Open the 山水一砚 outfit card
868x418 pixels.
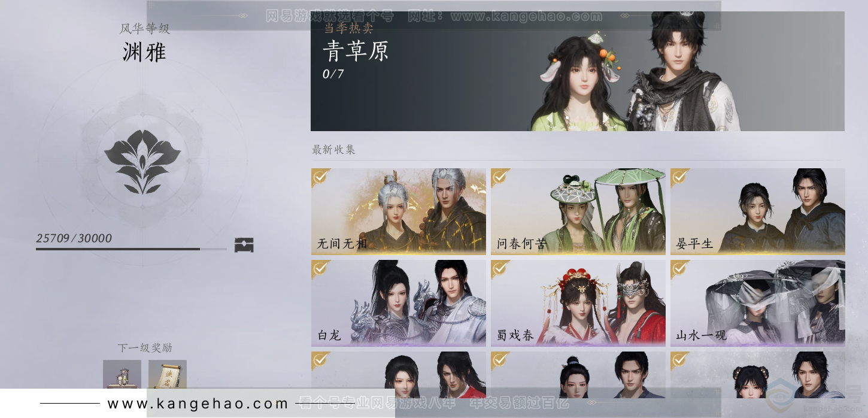758,303
